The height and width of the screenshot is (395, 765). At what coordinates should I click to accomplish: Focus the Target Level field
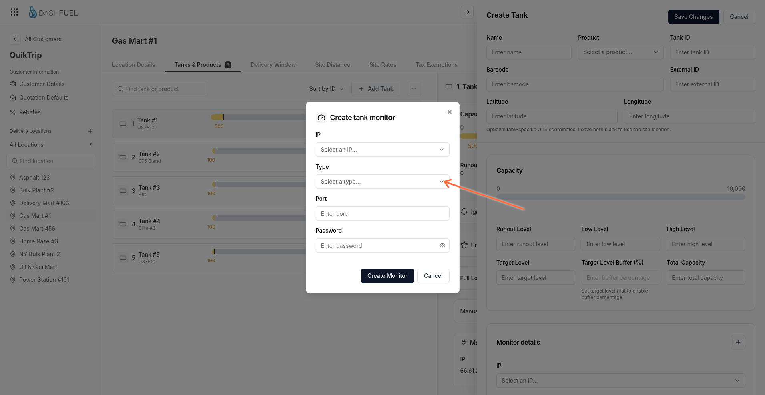[x=535, y=277]
